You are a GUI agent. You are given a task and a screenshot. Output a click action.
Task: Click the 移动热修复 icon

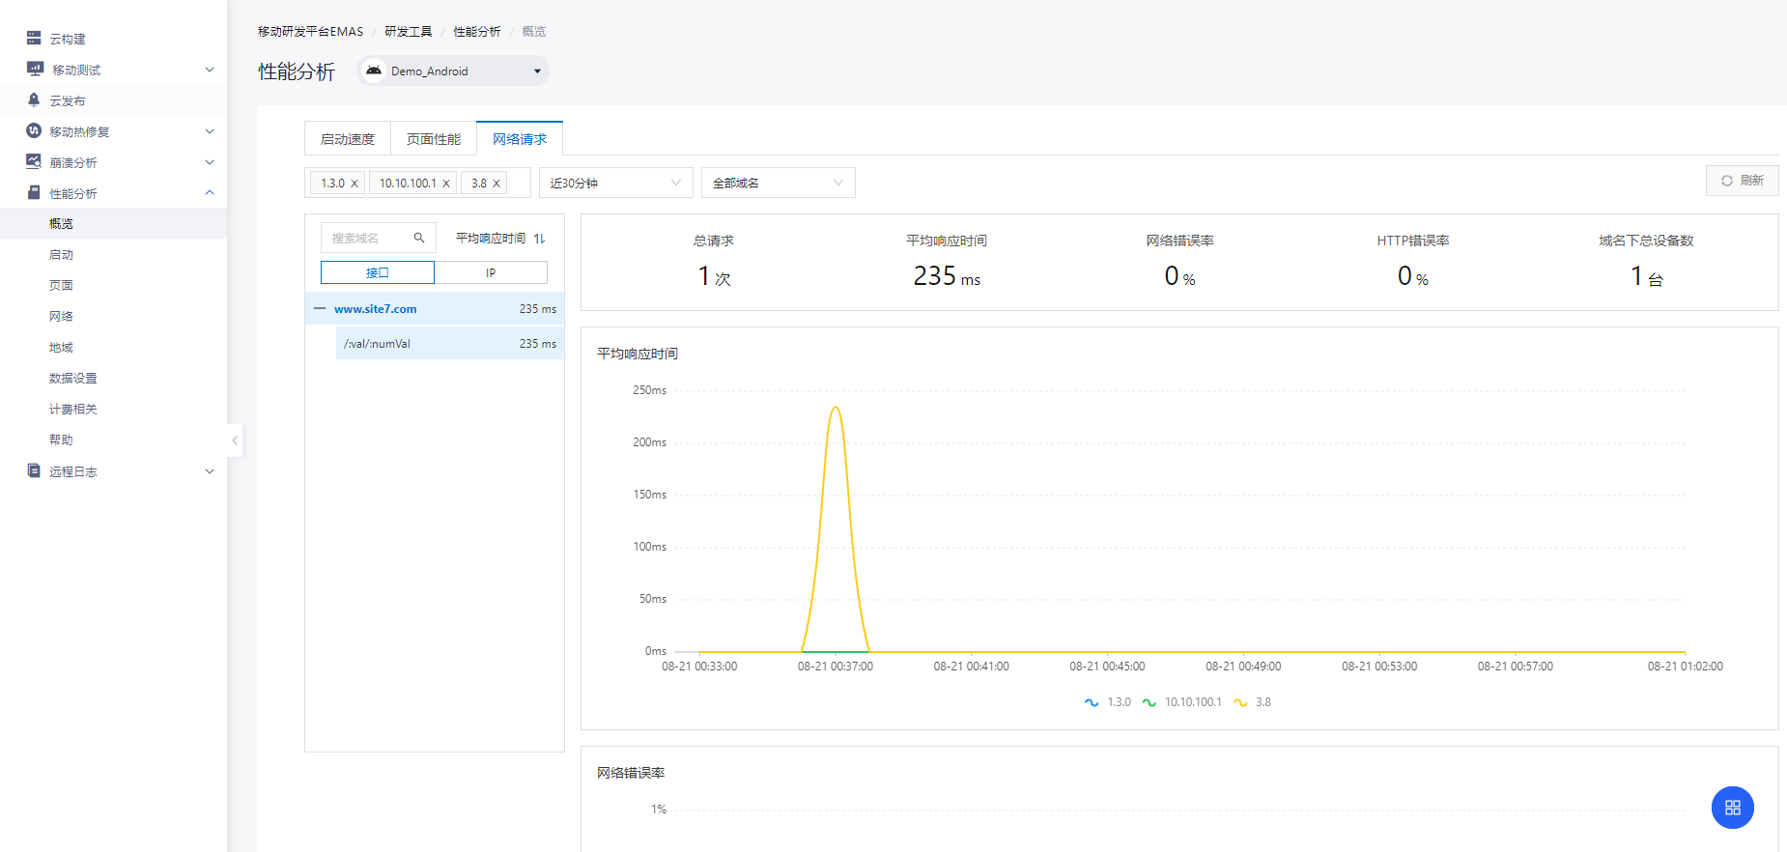pos(34,131)
